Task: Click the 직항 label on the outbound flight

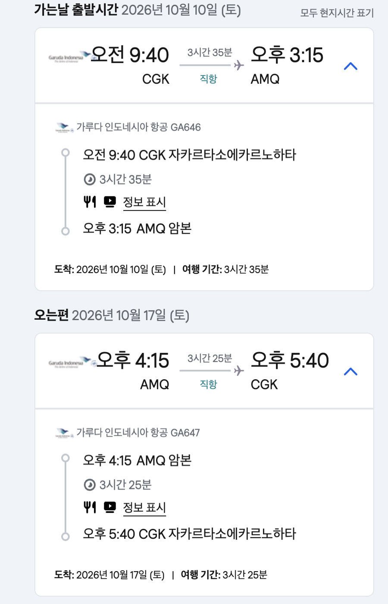Action: (209, 79)
